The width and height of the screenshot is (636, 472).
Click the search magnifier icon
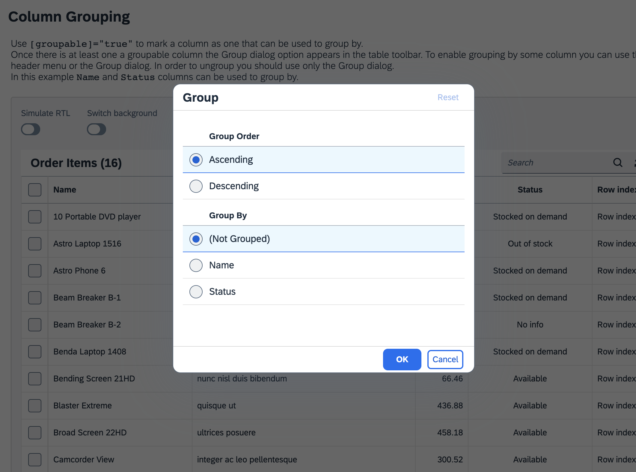(617, 163)
